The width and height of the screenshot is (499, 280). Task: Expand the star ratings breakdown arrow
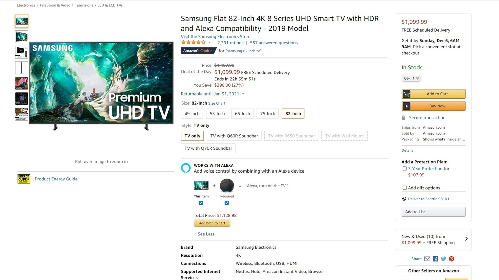tap(209, 43)
